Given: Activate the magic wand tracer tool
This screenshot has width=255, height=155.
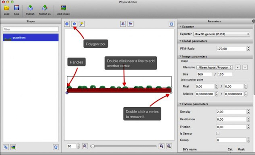Looking at the screenshot, I should click(x=82, y=24).
